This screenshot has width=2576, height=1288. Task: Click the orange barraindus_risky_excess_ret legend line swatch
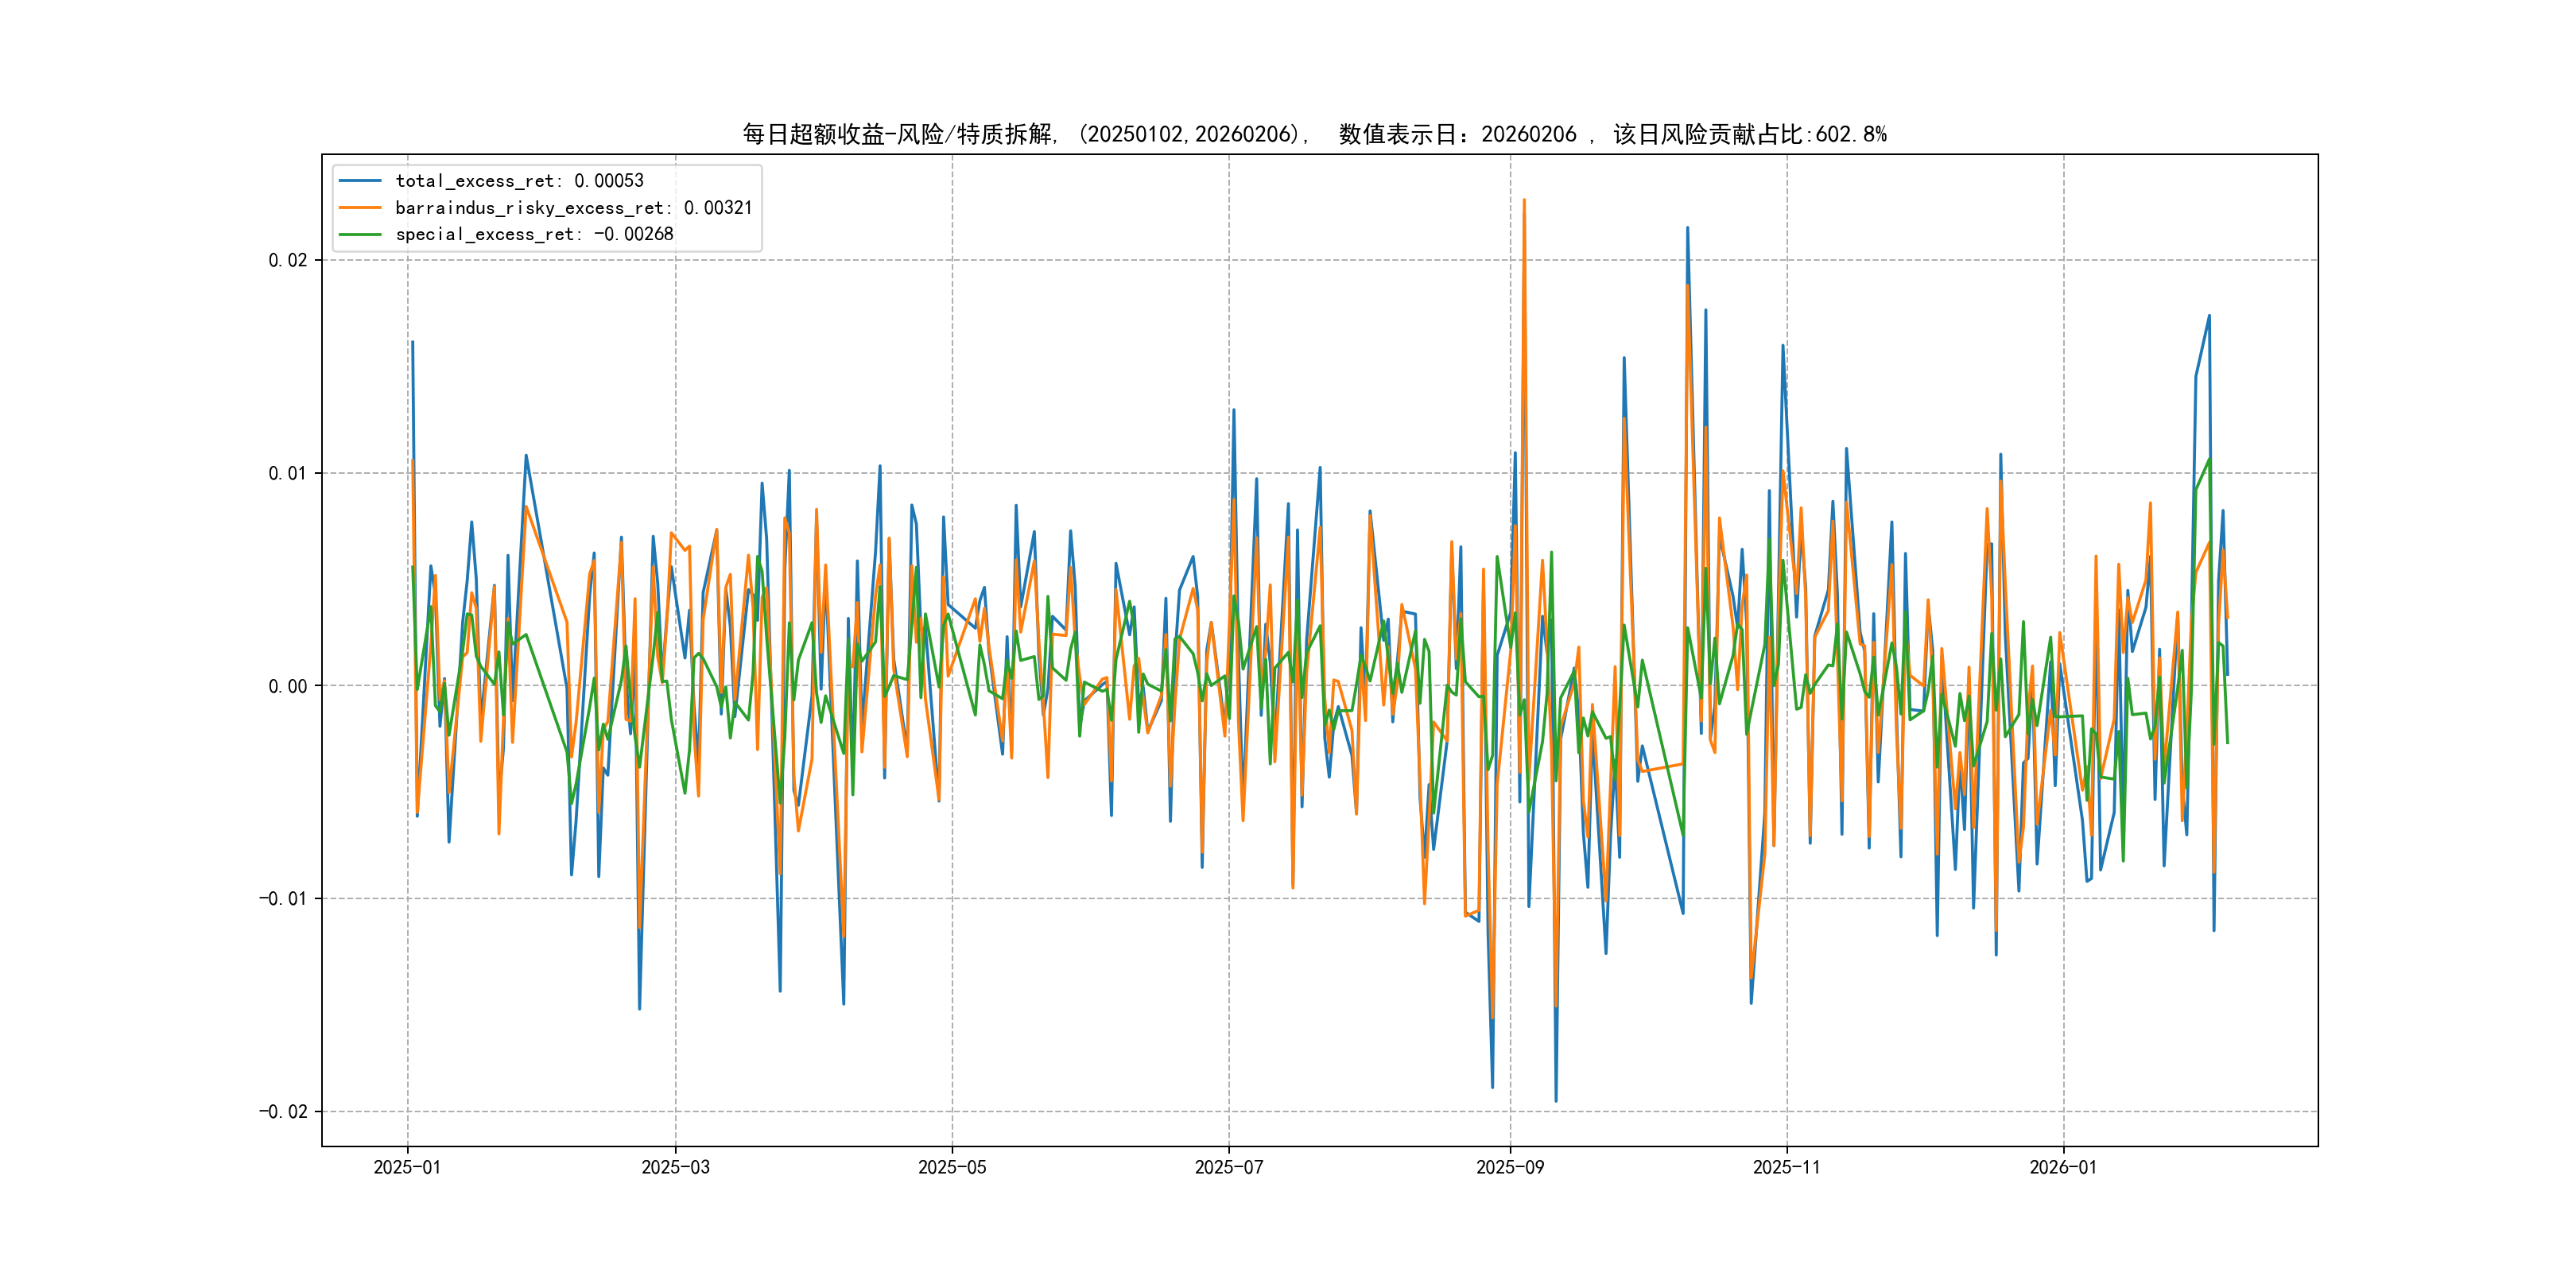click(360, 208)
